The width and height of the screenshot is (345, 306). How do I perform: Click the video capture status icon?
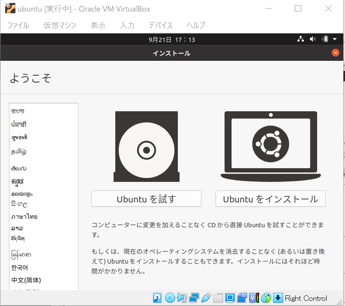click(x=242, y=298)
